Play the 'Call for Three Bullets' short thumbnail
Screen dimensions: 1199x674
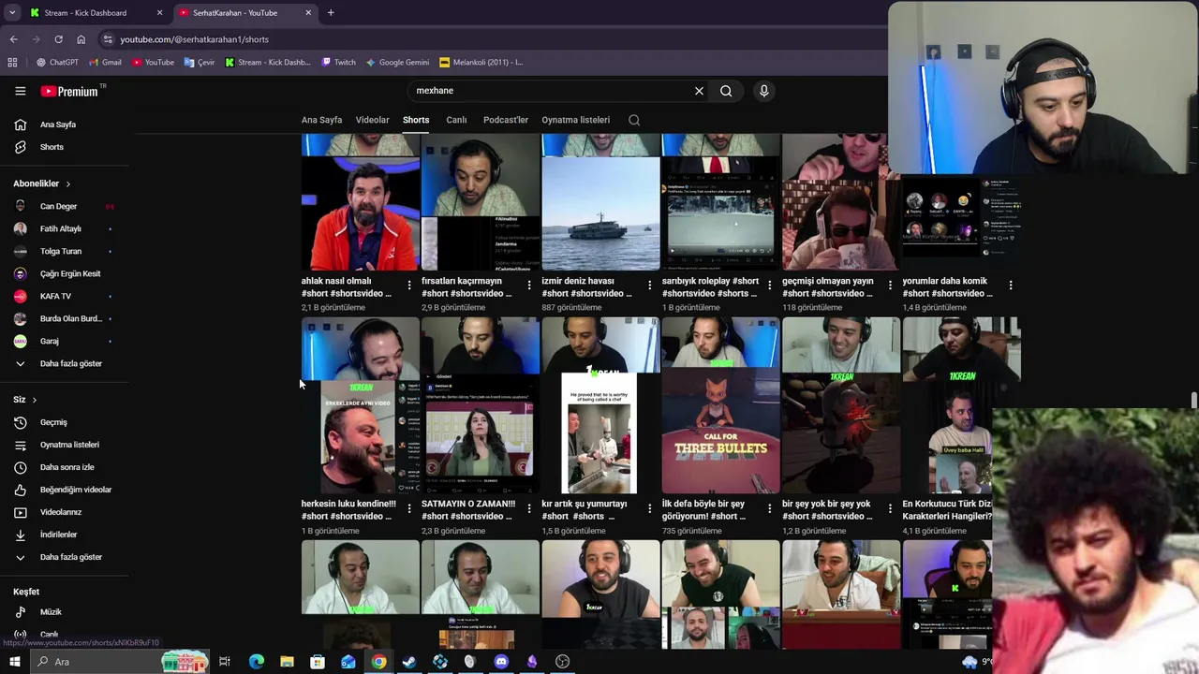[x=720, y=405]
